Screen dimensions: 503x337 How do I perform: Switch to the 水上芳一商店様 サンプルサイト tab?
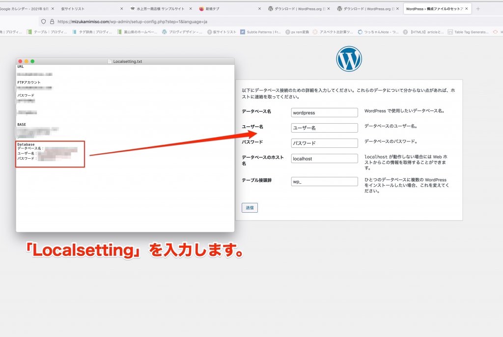(x=160, y=9)
